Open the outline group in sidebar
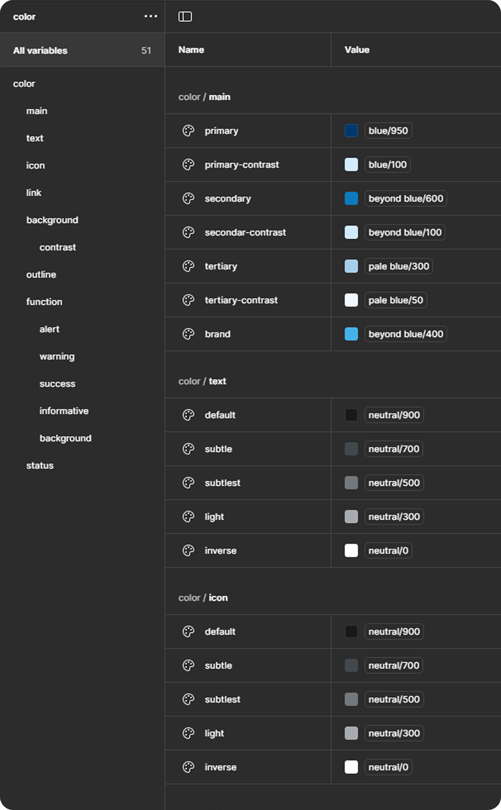501x810 pixels. point(41,274)
